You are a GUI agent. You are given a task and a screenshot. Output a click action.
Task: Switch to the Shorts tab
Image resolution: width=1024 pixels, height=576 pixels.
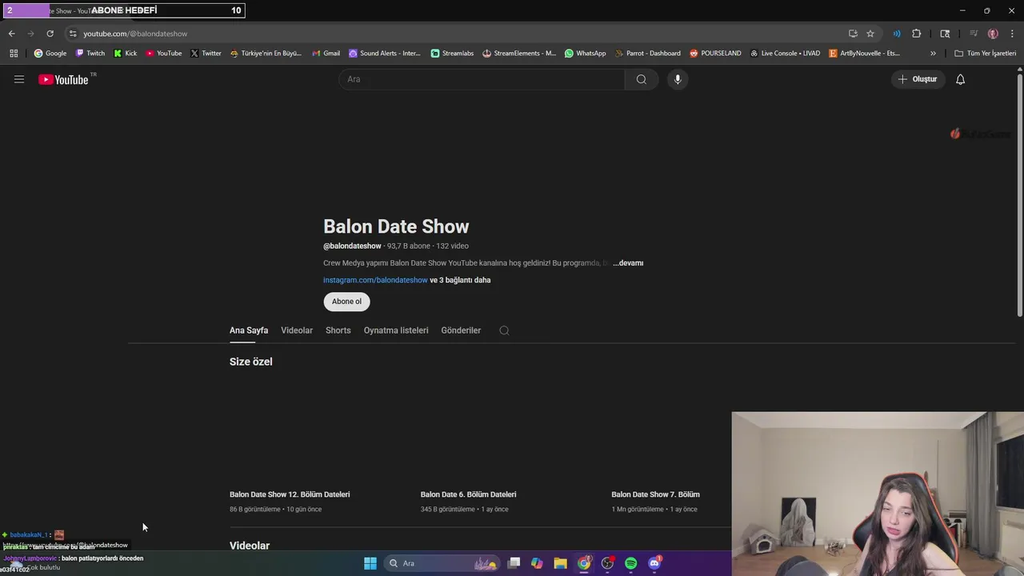point(338,330)
